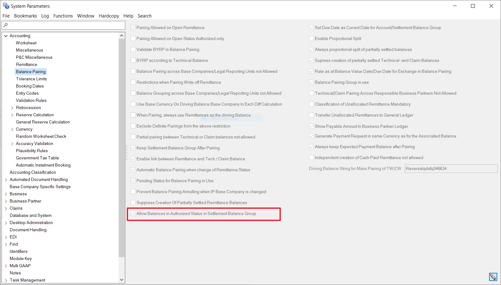Click the System Parameters app icon in title bar
Image resolution: width=501 pixels, height=285 pixels.
6,6
